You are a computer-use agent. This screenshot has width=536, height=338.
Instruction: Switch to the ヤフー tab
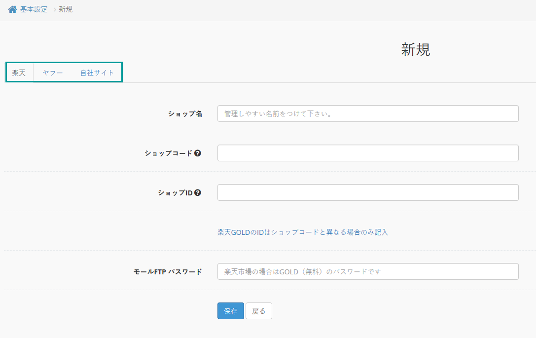pyautogui.click(x=53, y=73)
